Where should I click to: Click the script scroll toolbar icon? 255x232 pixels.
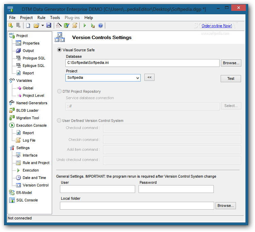(75, 25)
